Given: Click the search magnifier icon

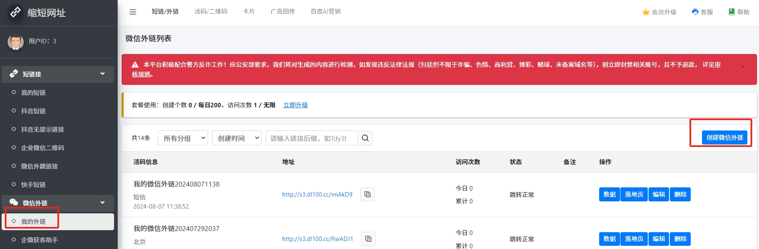Looking at the screenshot, I should [365, 138].
